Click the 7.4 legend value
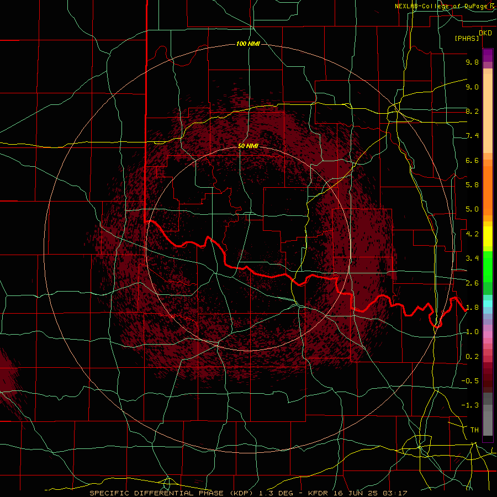 pos(472,136)
